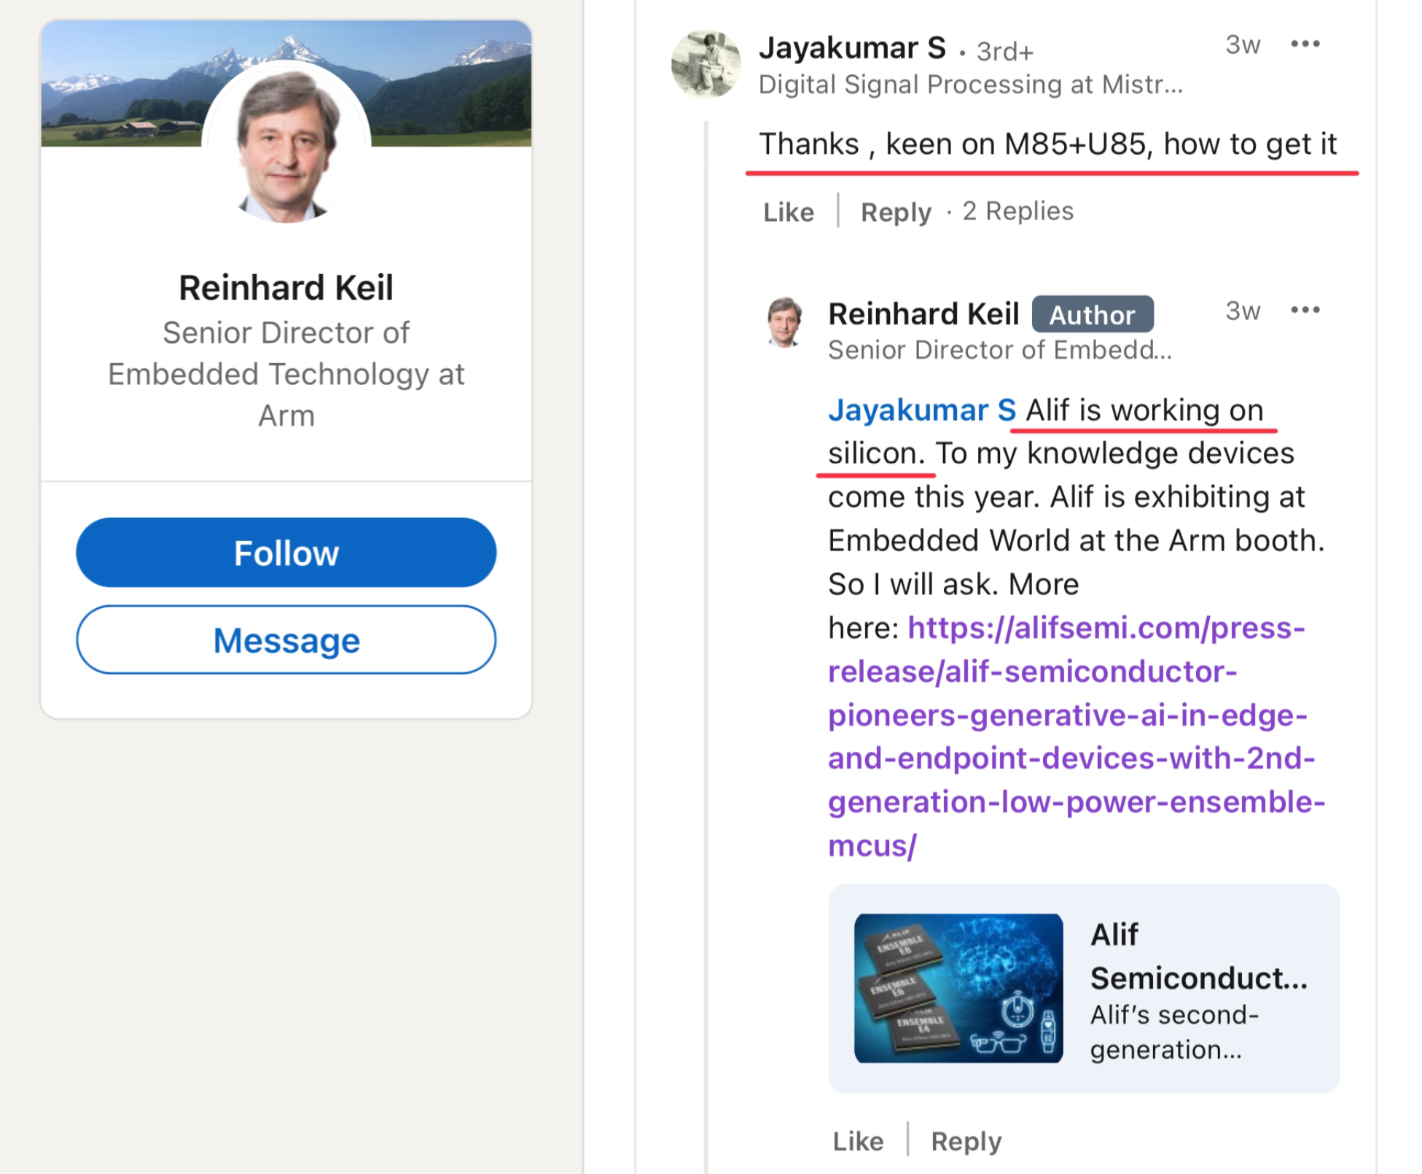Follow Reinhard Keil
This screenshot has width=1422, height=1174.
[286, 553]
